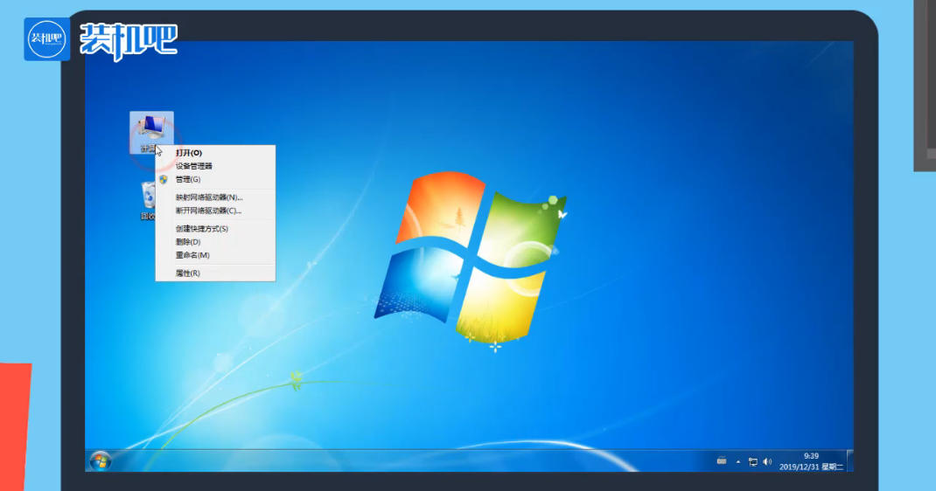Choose 重命名(M) menu entry

[x=215, y=255]
